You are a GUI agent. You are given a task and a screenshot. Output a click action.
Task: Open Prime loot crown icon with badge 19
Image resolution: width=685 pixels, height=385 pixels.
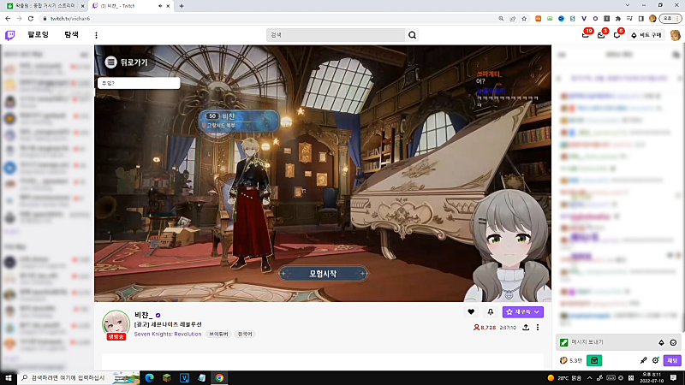(586, 35)
